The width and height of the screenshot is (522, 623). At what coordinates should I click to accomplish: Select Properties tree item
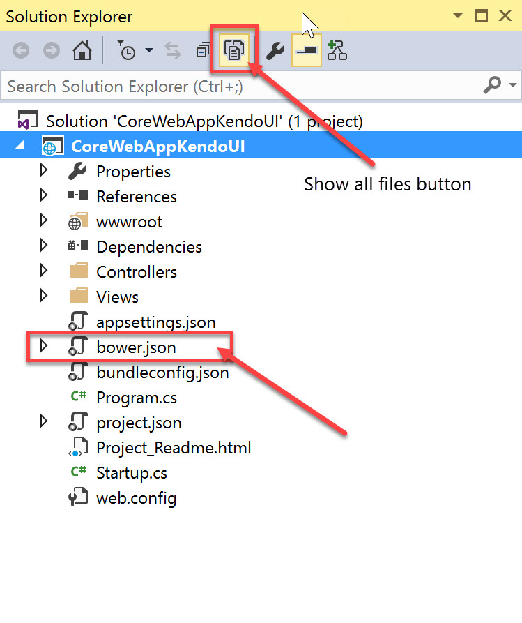click(x=133, y=172)
